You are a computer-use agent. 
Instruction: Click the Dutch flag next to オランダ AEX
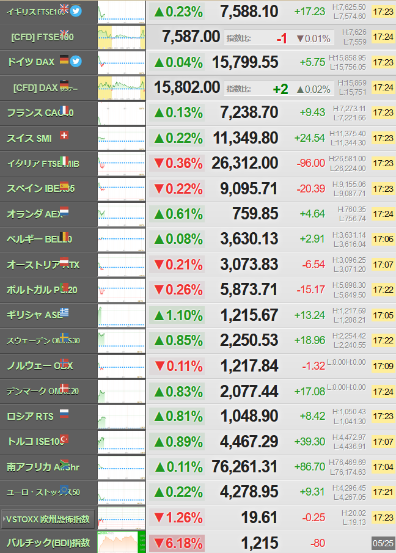64,211
